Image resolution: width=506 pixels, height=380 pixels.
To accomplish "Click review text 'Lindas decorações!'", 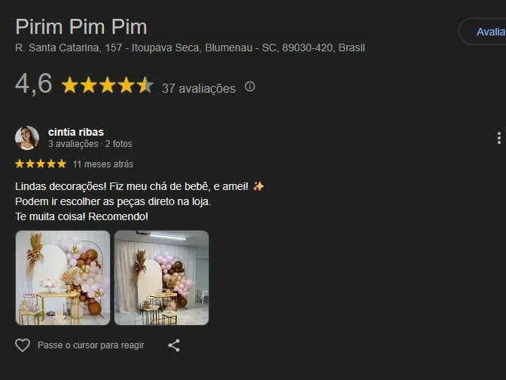I will pyautogui.click(x=61, y=186).
